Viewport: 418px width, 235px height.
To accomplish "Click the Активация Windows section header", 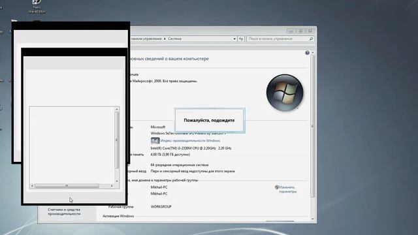I will (118, 216).
